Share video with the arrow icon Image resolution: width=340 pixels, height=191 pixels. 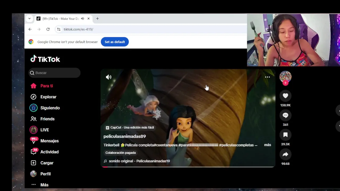[x=286, y=154]
